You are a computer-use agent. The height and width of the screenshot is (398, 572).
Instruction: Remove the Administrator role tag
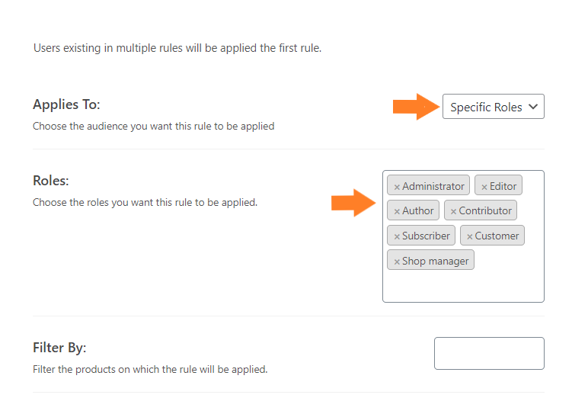click(x=397, y=187)
